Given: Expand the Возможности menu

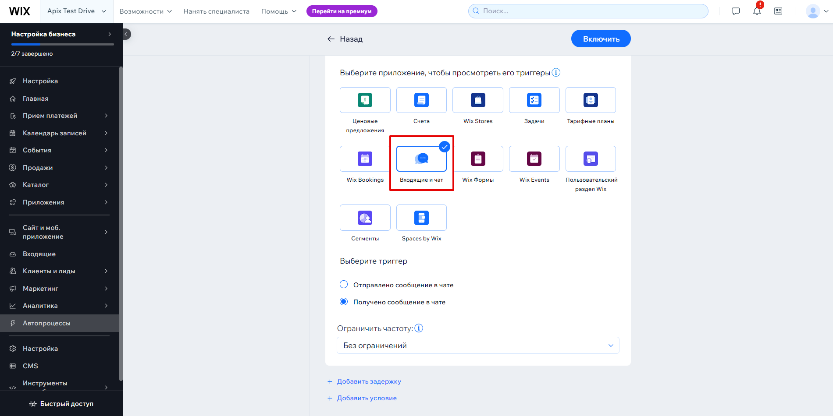Looking at the screenshot, I should click(x=146, y=11).
